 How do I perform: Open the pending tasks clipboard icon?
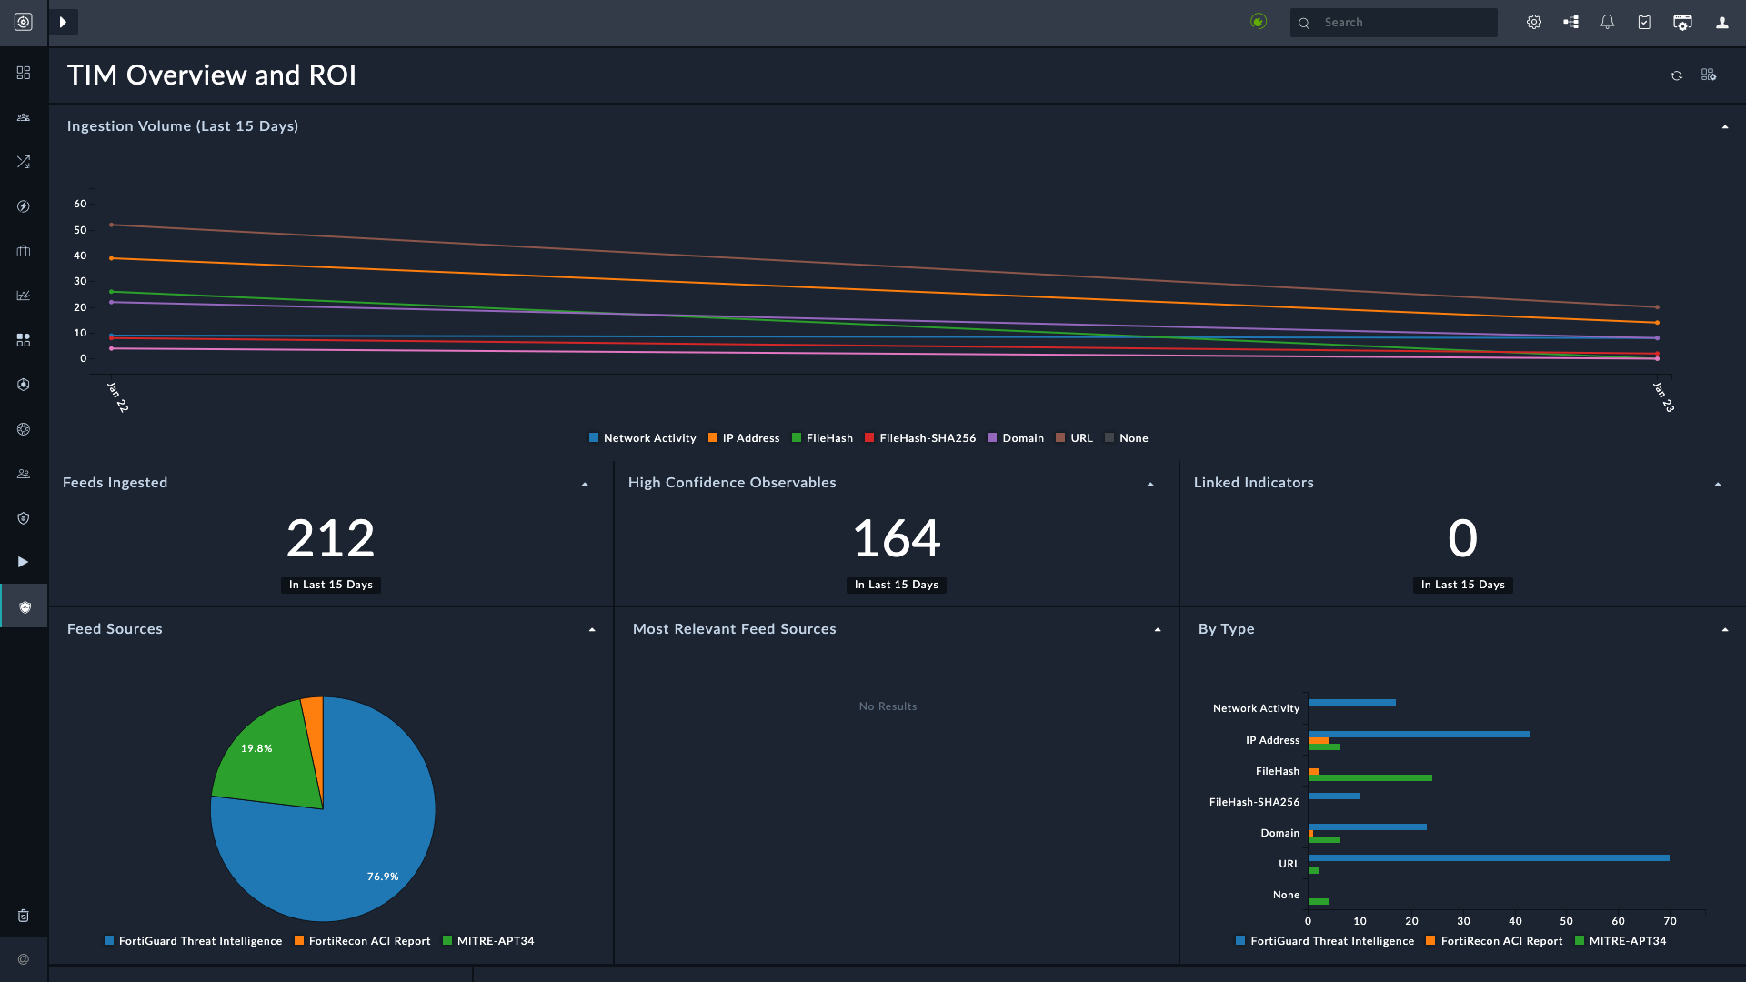tap(1644, 23)
